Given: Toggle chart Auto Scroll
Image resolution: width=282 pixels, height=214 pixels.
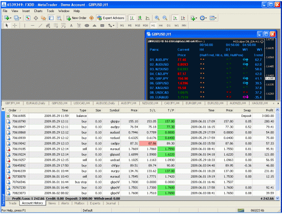Looking at the screenshot, I should (175, 18).
